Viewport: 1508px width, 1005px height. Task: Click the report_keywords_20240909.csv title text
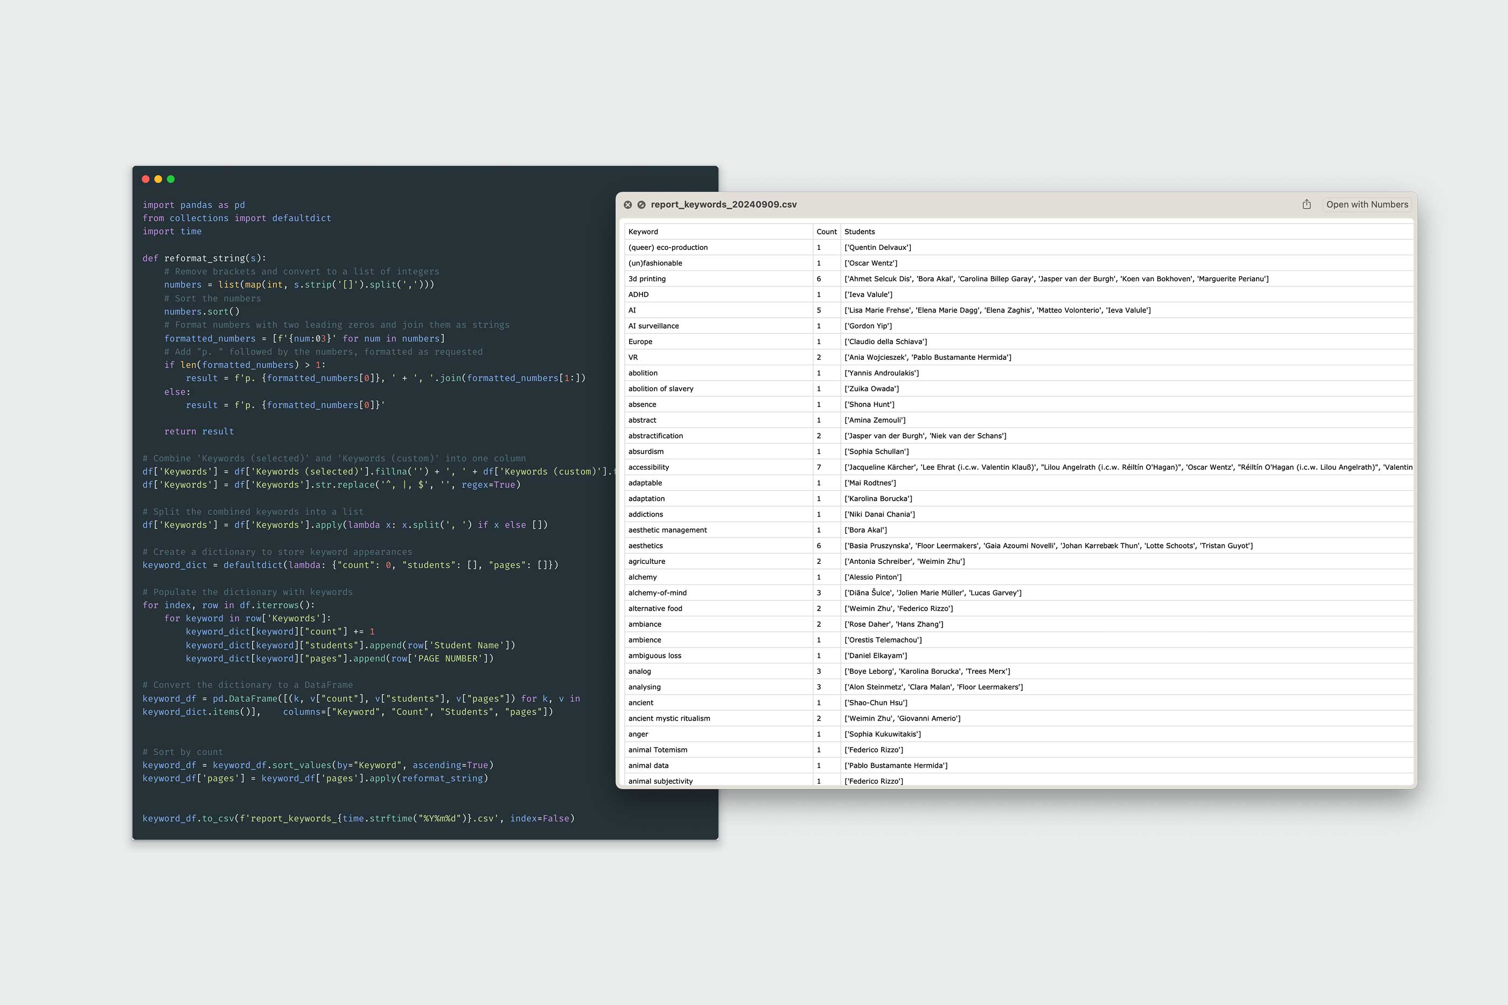[x=723, y=205]
